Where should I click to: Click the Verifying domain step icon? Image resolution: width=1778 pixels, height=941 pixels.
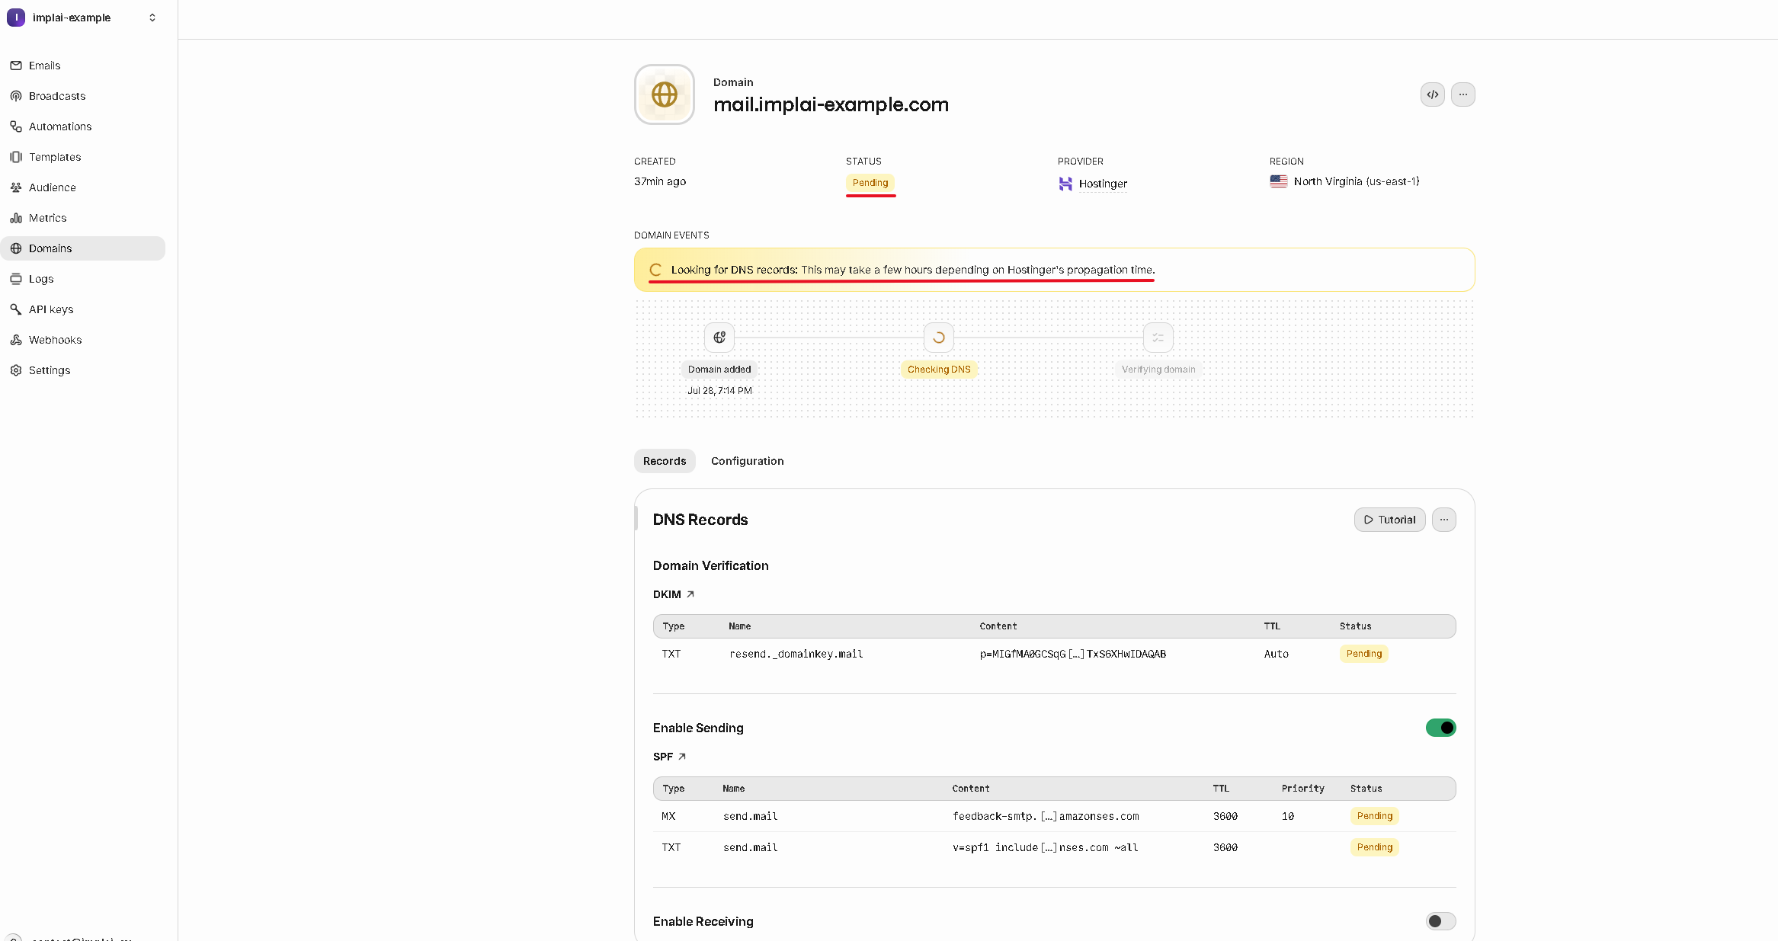tap(1158, 338)
